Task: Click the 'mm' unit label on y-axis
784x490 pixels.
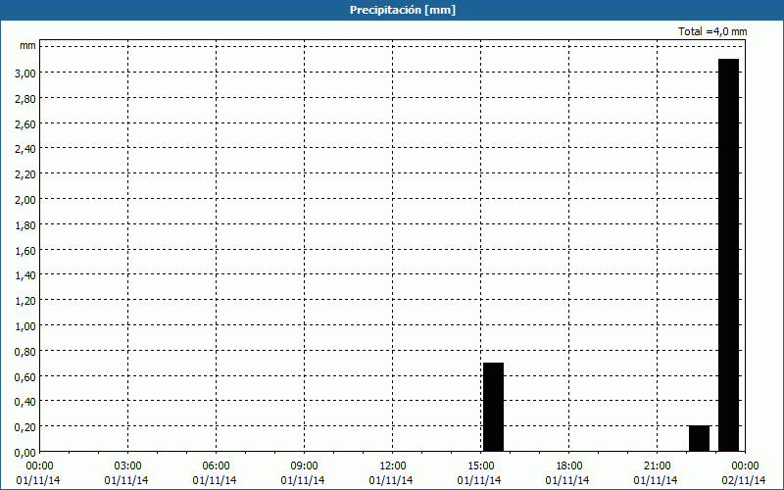Action: click(28, 45)
